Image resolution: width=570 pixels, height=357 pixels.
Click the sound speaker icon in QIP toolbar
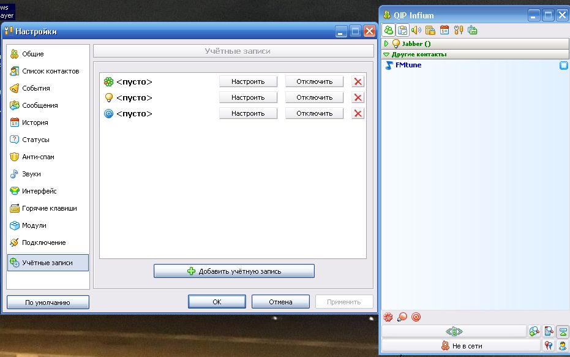click(416, 31)
